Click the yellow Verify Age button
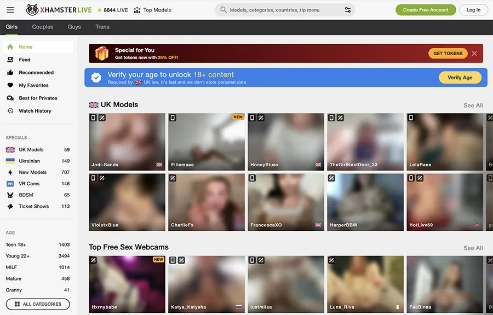Screen dimensions: 493x315 click(x=460, y=78)
